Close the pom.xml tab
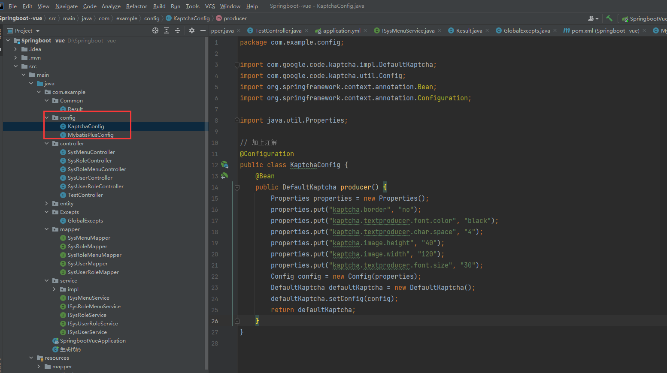 (644, 30)
